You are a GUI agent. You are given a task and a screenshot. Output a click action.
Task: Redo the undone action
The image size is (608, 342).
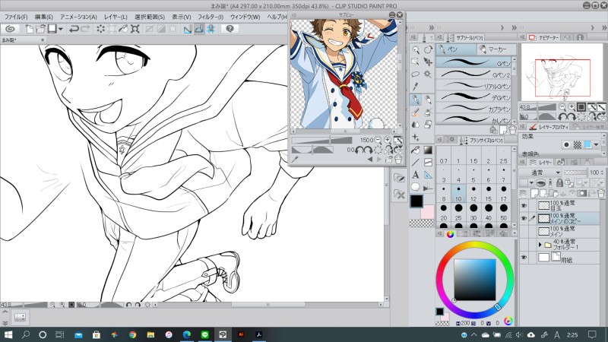[85, 29]
